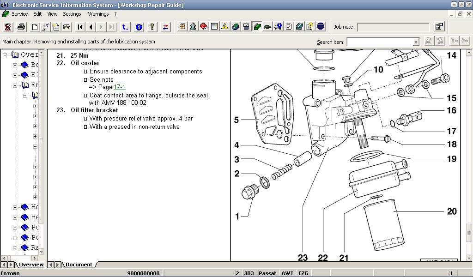This screenshot has height=277, width=473.
Task: Click the red and blue swap arrows icon
Action: [165, 27]
